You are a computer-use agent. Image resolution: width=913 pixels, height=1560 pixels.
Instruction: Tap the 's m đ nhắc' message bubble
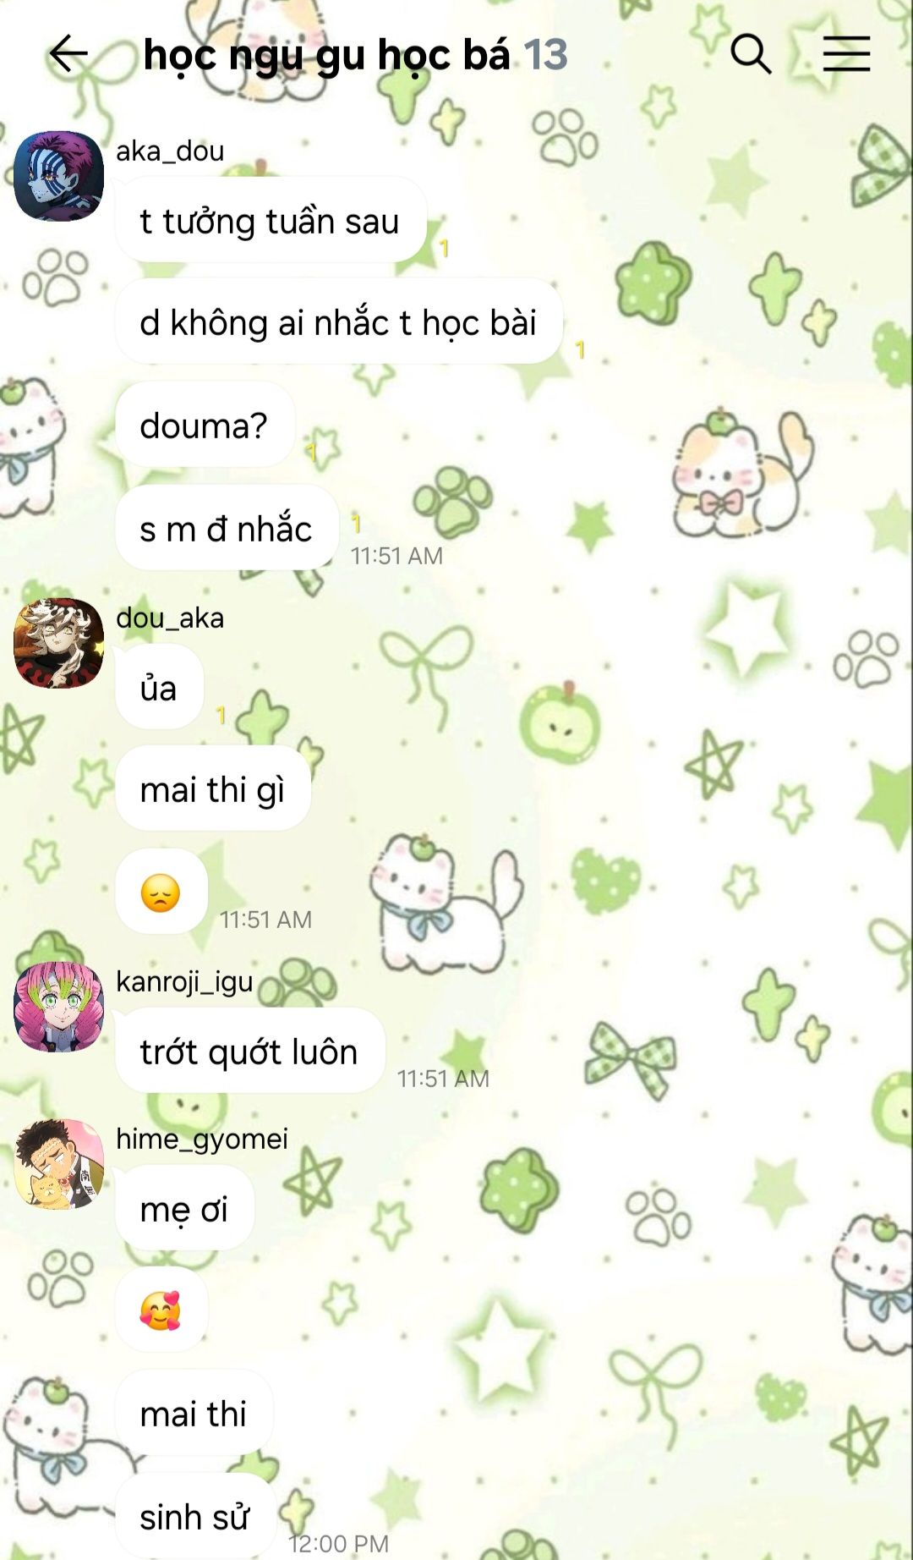coord(227,528)
